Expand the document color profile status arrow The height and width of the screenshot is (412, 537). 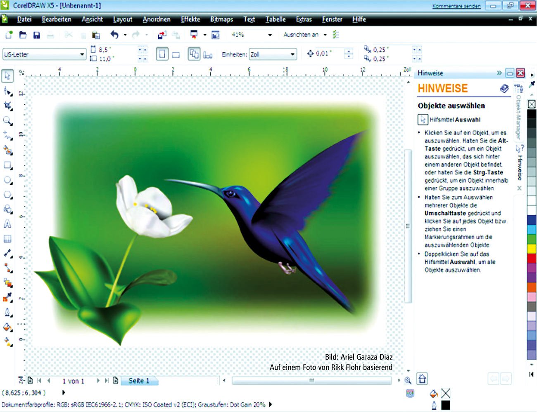(271, 405)
